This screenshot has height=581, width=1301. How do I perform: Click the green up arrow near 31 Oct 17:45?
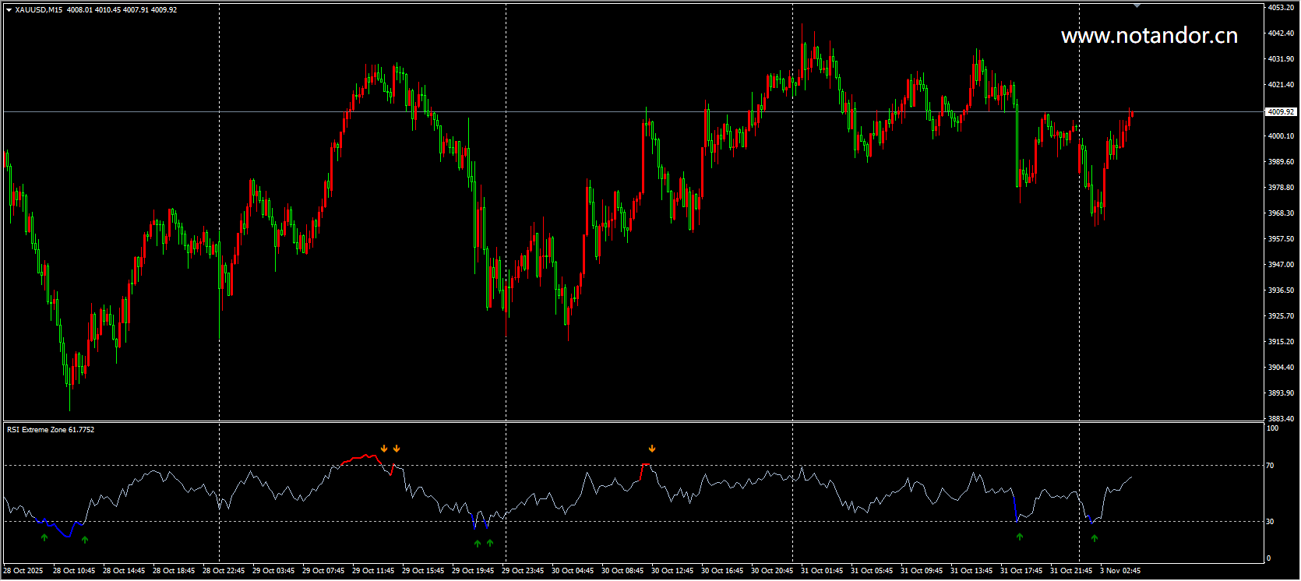1020,537
